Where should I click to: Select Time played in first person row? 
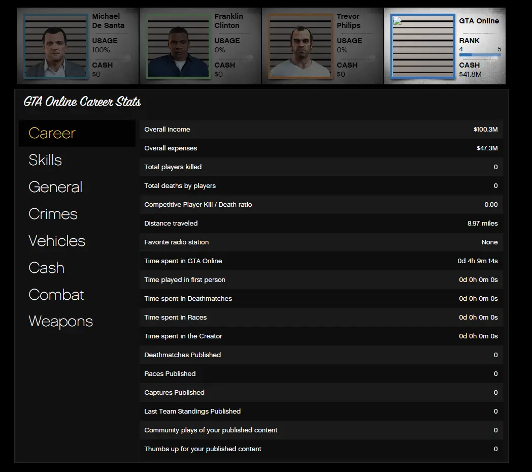321,279
